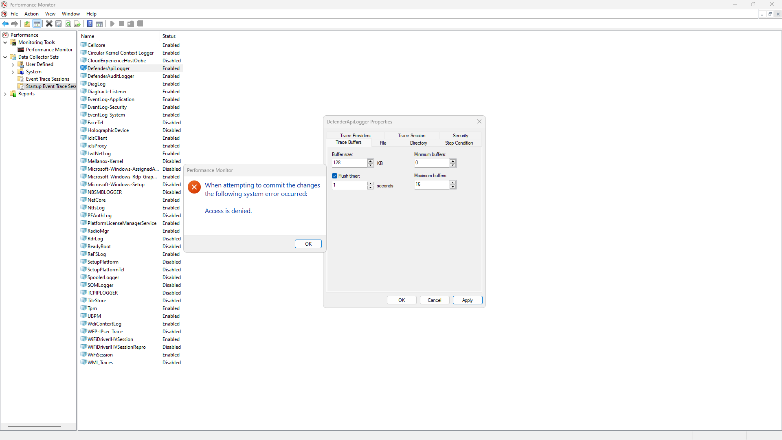Expand the Reports tree node
Screen dimensions: 782x440
(x=5, y=94)
